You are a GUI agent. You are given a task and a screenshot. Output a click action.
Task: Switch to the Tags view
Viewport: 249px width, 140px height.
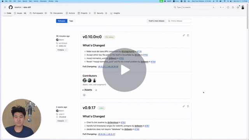71,21
